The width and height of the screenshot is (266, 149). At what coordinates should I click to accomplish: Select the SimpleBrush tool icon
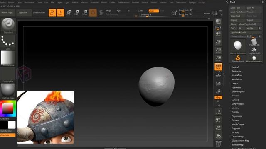pos(238,59)
